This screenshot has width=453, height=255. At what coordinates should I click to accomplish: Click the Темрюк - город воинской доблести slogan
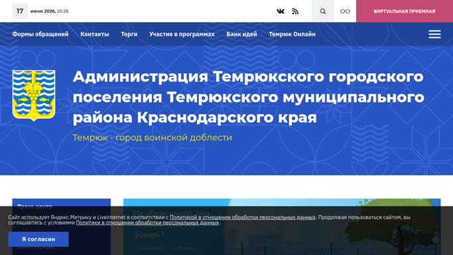153,137
